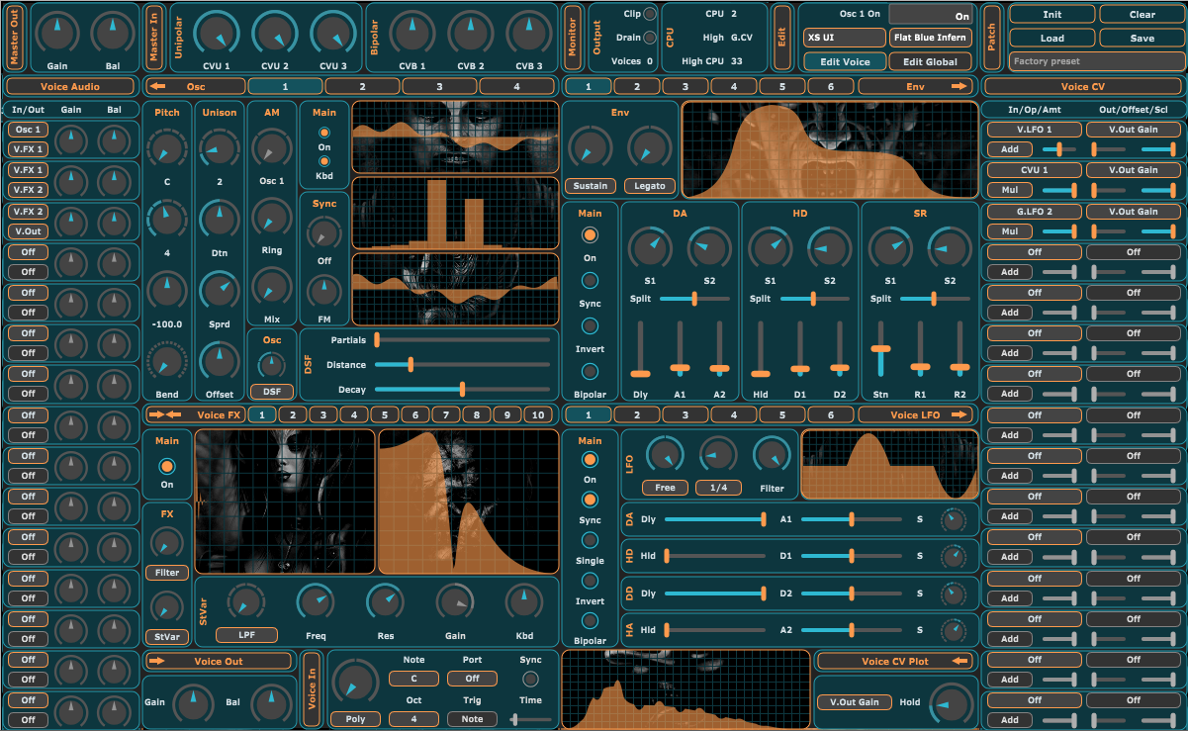
Task: Click the Factory preset name field
Action: click(x=1097, y=61)
